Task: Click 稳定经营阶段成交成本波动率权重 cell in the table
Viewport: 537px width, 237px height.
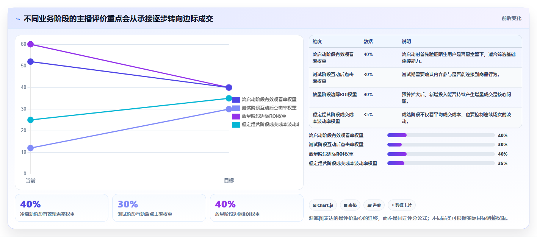Action: click(333, 118)
